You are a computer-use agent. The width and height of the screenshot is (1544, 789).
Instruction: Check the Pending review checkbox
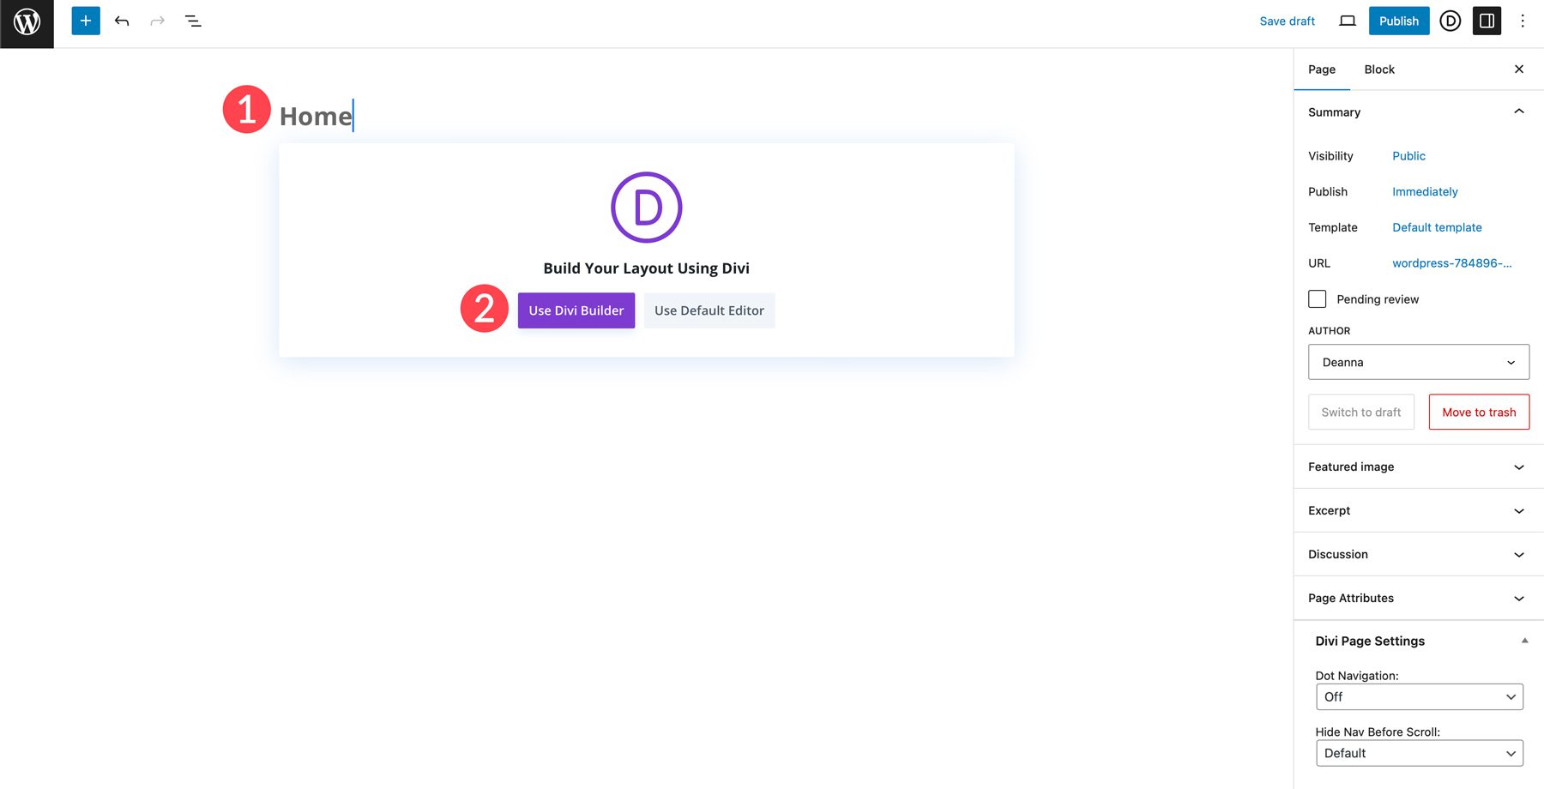tap(1317, 298)
